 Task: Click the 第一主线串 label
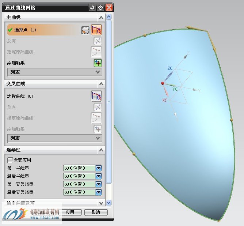pyautogui.click(x=18, y=168)
